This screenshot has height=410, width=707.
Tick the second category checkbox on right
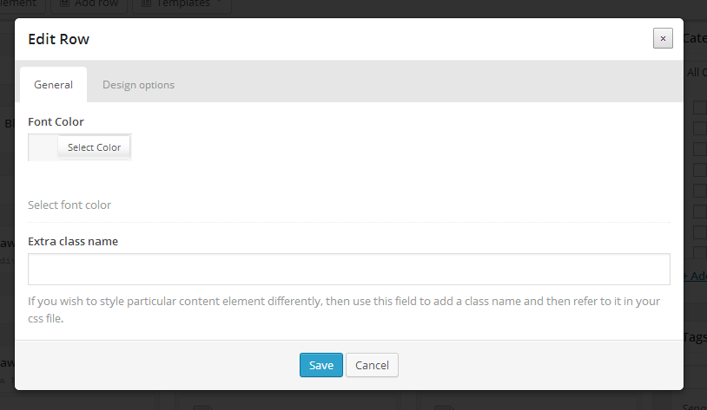coord(700,127)
